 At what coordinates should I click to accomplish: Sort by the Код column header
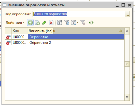[x=20, y=31]
